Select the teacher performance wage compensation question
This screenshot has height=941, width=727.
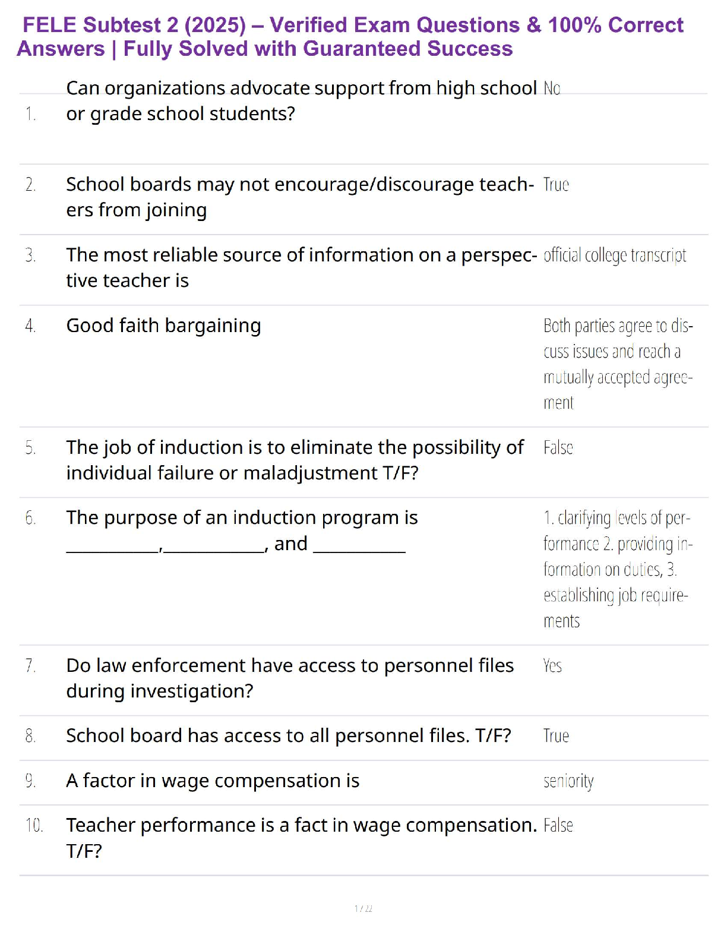(x=301, y=838)
